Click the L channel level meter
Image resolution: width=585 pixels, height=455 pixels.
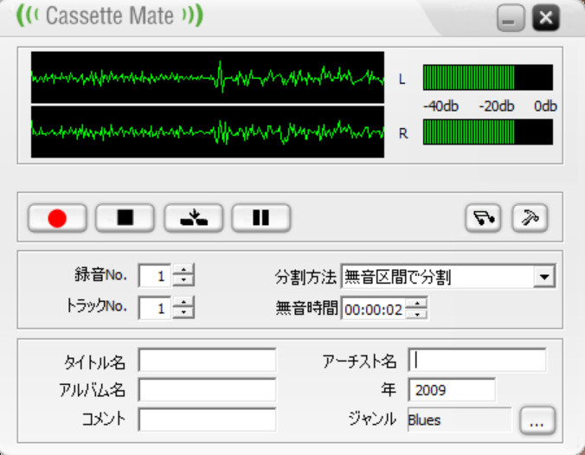click(488, 77)
